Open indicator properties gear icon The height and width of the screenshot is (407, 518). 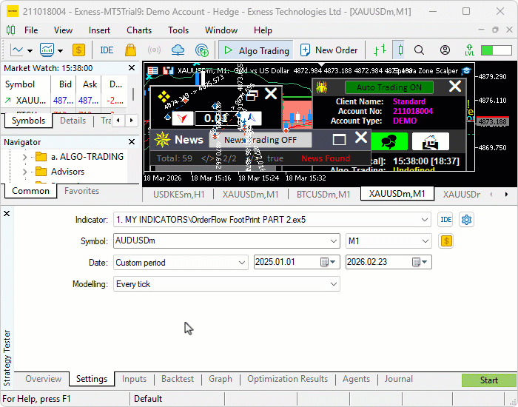point(466,220)
